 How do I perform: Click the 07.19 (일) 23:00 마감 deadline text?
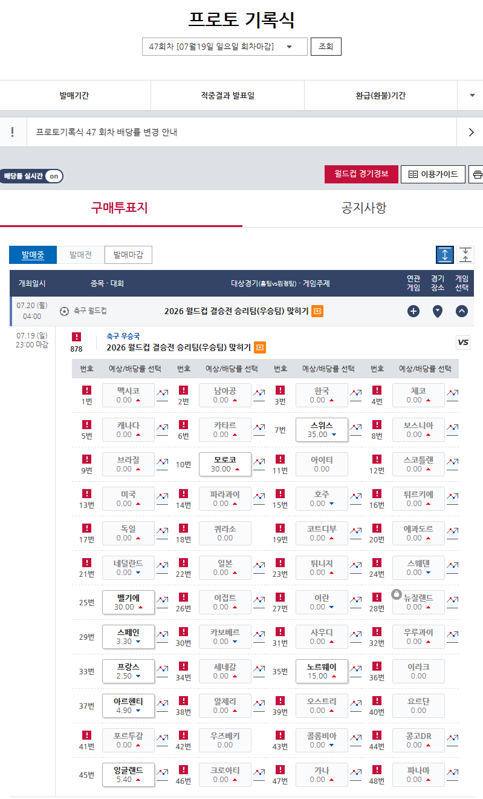(32, 340)
